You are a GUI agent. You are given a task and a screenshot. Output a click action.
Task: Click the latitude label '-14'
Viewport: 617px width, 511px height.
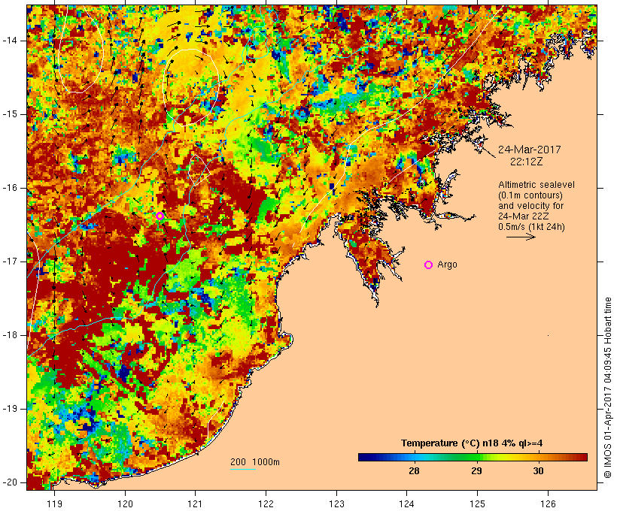click(x=9, y=41)
